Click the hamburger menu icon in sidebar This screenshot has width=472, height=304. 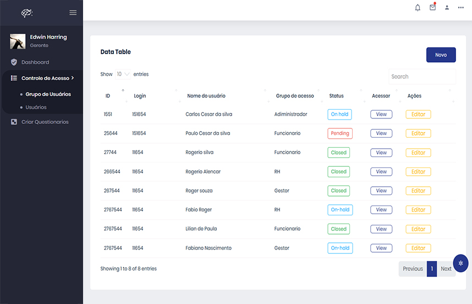pos(73,13)
